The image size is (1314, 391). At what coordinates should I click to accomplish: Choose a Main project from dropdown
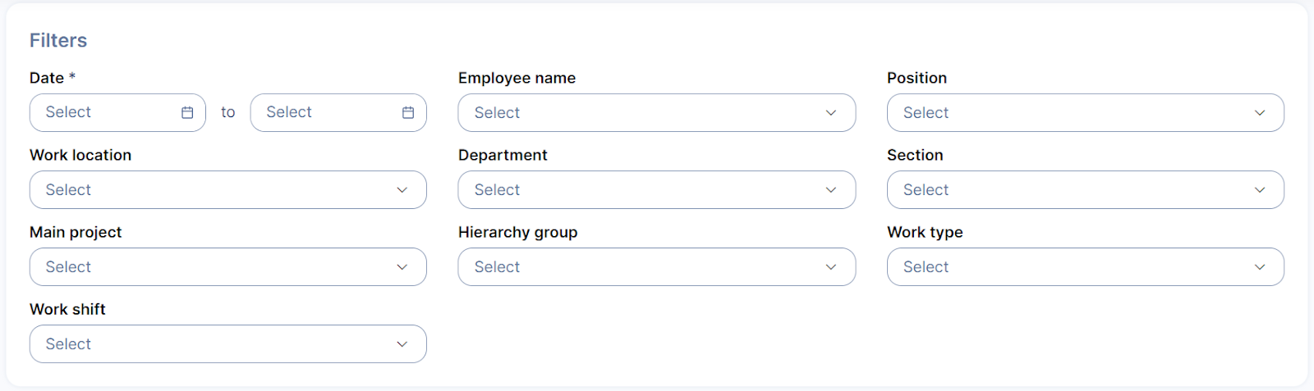[214, 267]
